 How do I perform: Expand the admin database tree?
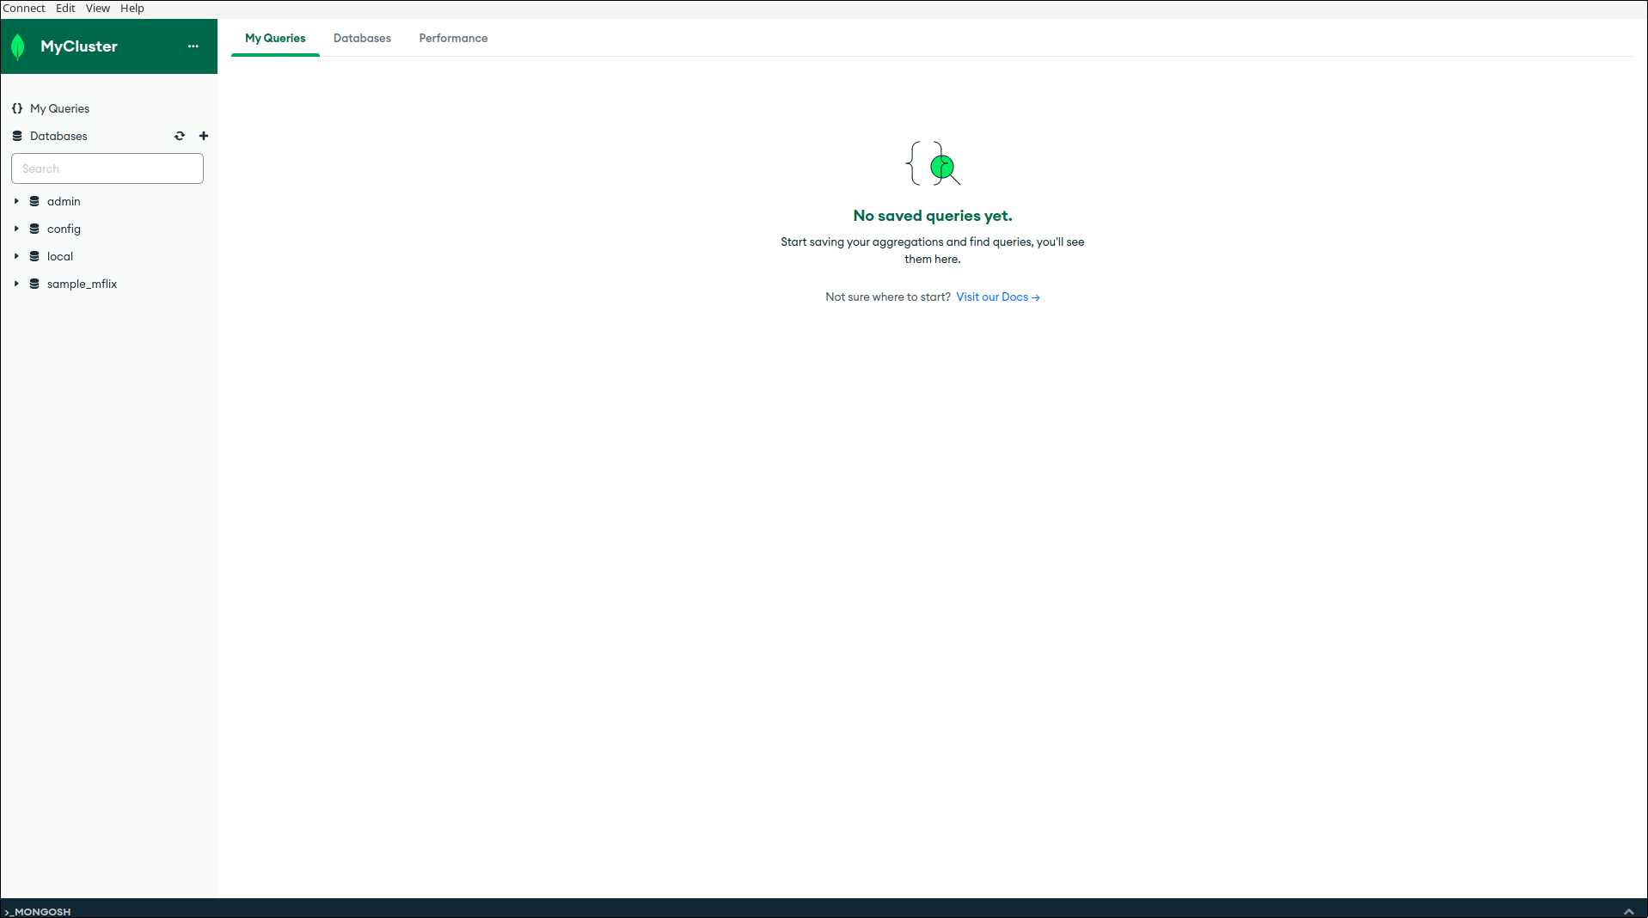click(x=16, y=201)
